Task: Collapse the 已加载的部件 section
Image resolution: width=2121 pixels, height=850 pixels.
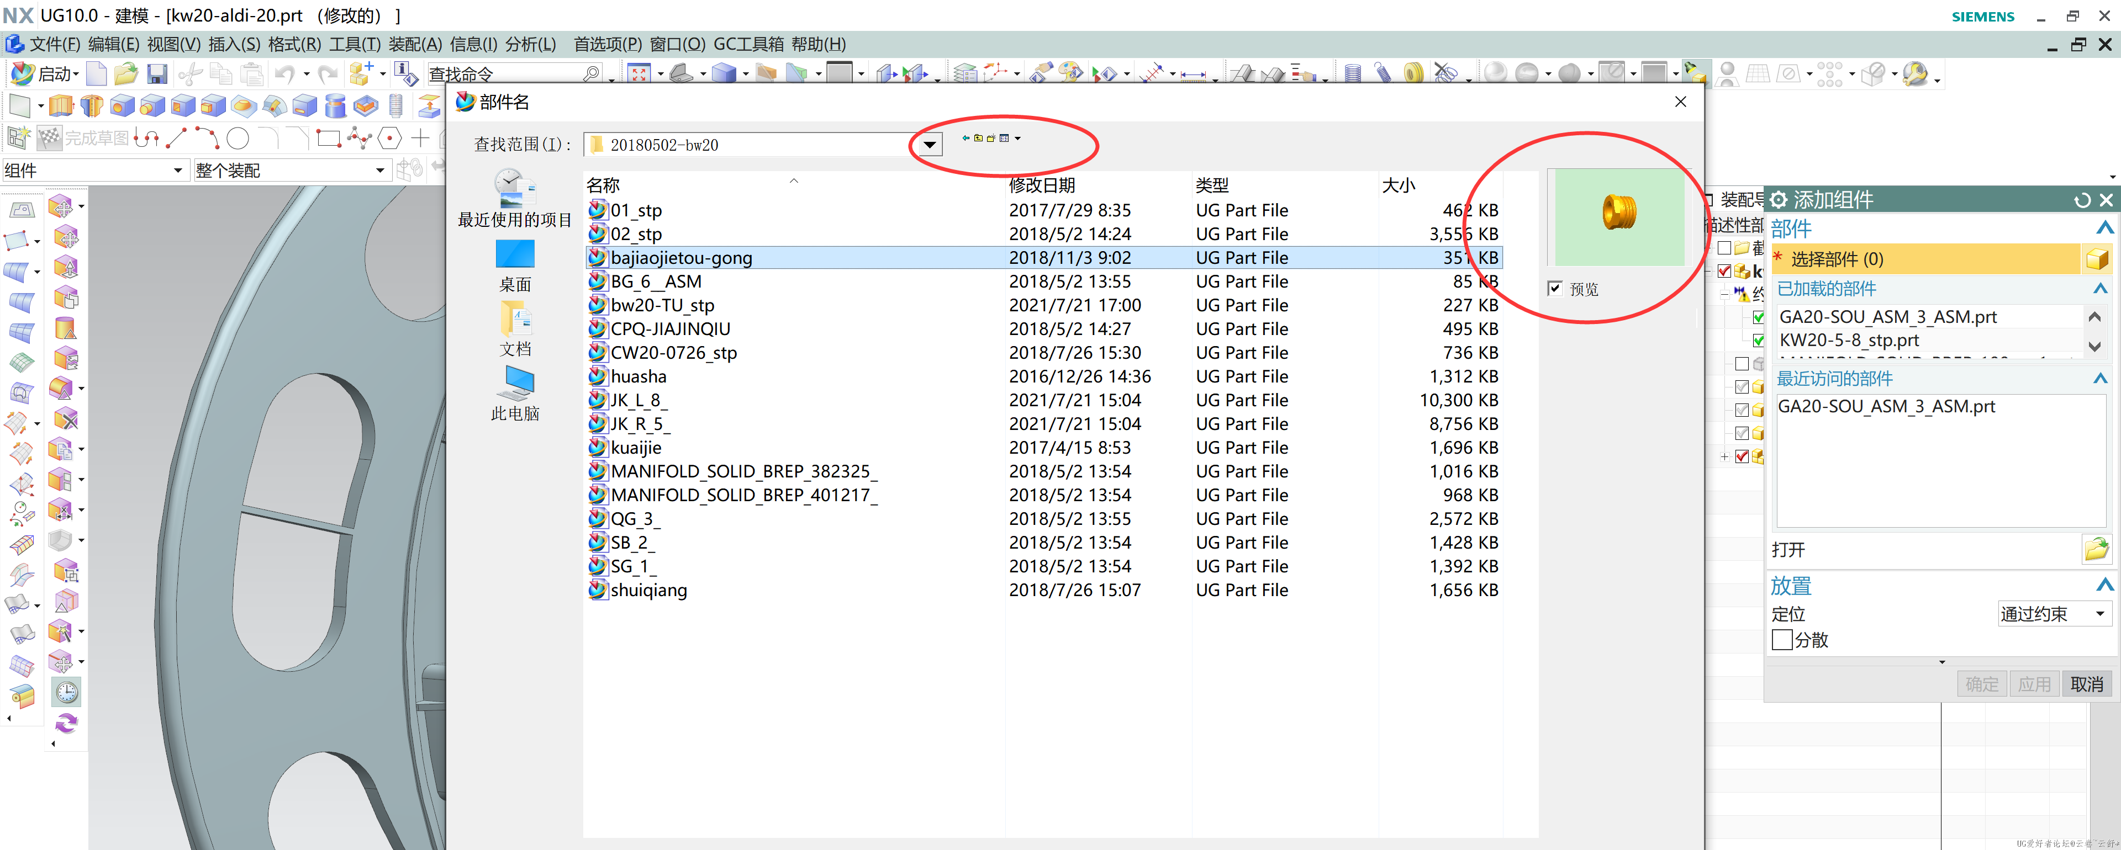Action: [2101, 289]
